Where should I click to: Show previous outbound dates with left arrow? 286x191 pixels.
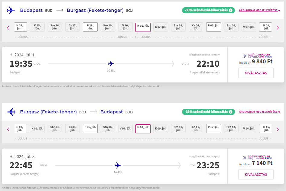click(8, 28)
